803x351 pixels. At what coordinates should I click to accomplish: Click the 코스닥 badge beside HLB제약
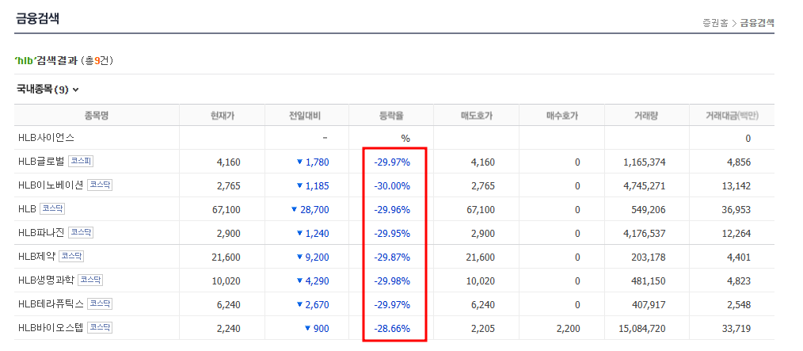(x=72, y=256)
